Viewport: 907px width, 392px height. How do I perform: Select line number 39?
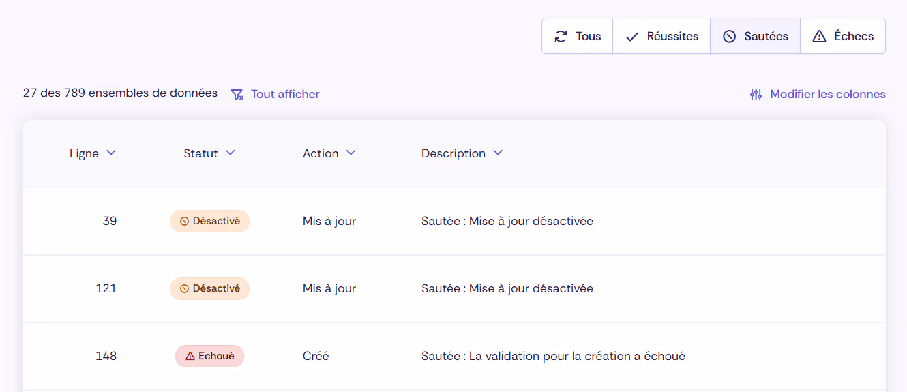pos(110,221)
